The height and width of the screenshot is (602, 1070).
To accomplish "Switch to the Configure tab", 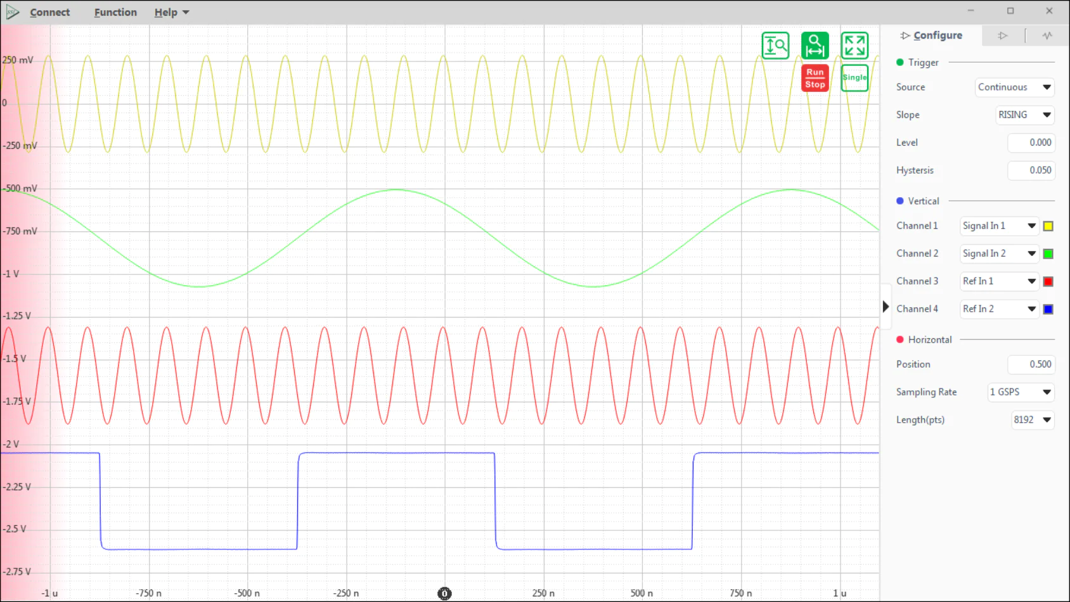I will coord(931,36).
